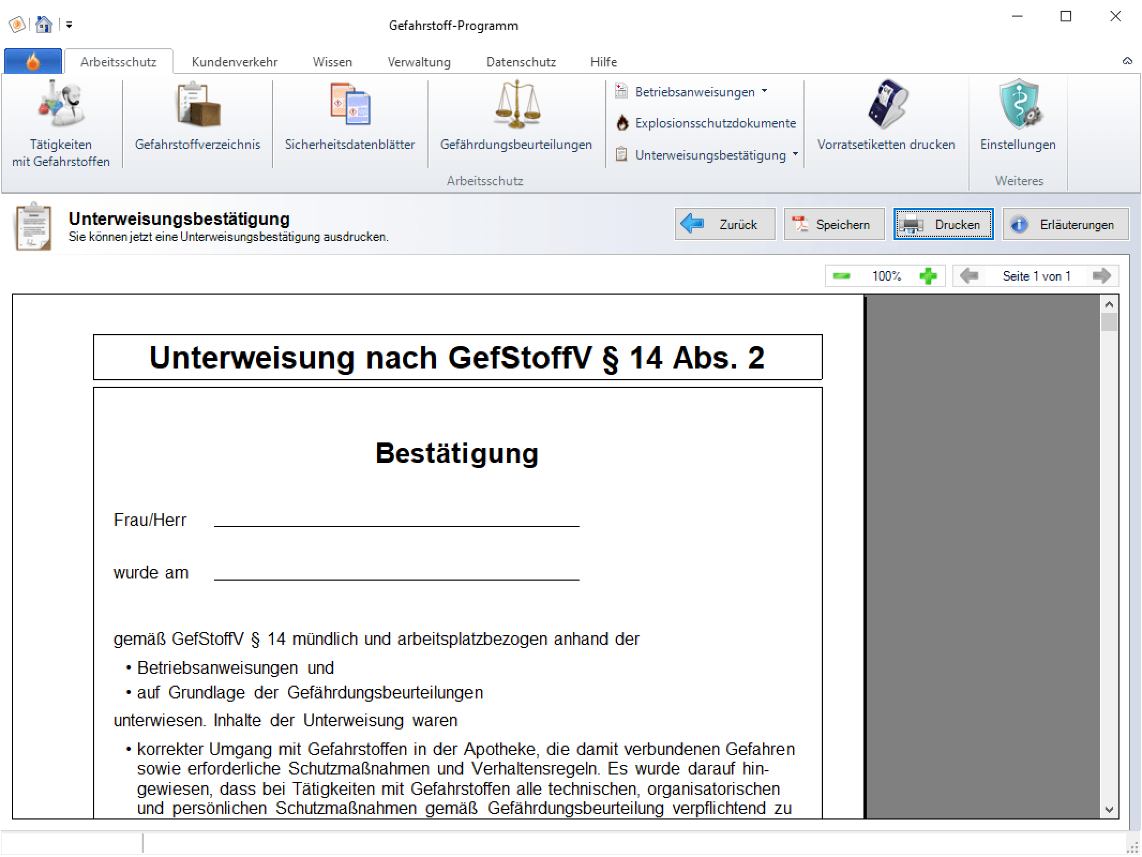Click the Explosionsschutzdokumente flame icon
This screenshot has width=1142, height=857.
coord(622,123)
